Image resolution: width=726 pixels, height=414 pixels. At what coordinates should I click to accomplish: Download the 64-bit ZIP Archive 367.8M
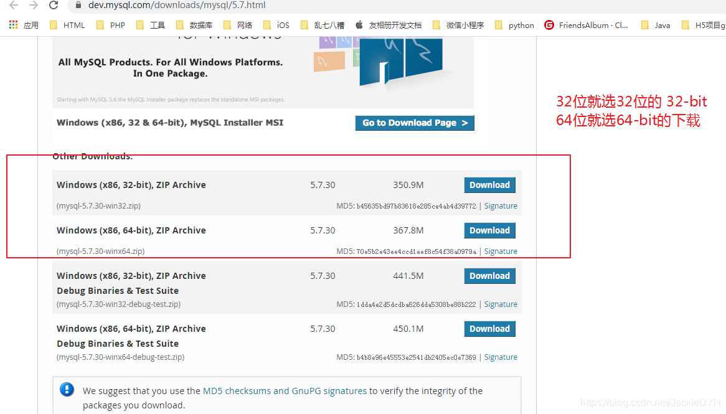489,230
